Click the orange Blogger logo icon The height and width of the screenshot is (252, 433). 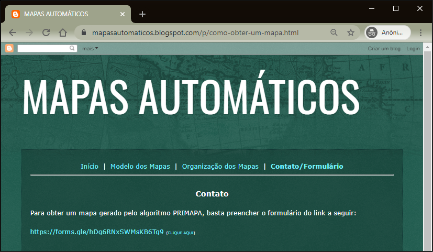pyautogui.click(x=9, y=48)
